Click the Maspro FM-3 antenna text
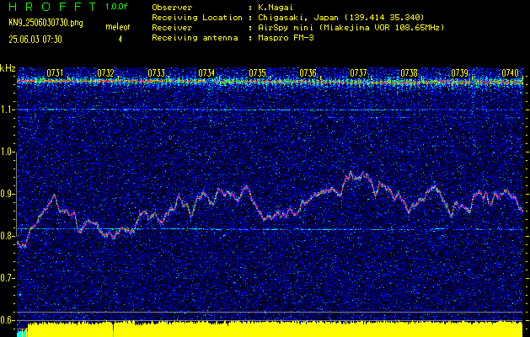530x337 pixels. pos(286,38)
